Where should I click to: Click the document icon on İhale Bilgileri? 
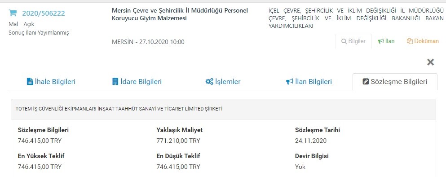pyautogui.click(x=30, y=82)
